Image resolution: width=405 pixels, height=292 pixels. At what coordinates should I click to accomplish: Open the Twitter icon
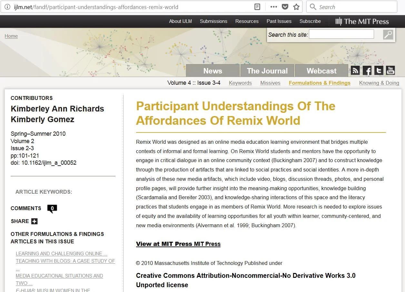pyautogui.click(x=379, y=70)
